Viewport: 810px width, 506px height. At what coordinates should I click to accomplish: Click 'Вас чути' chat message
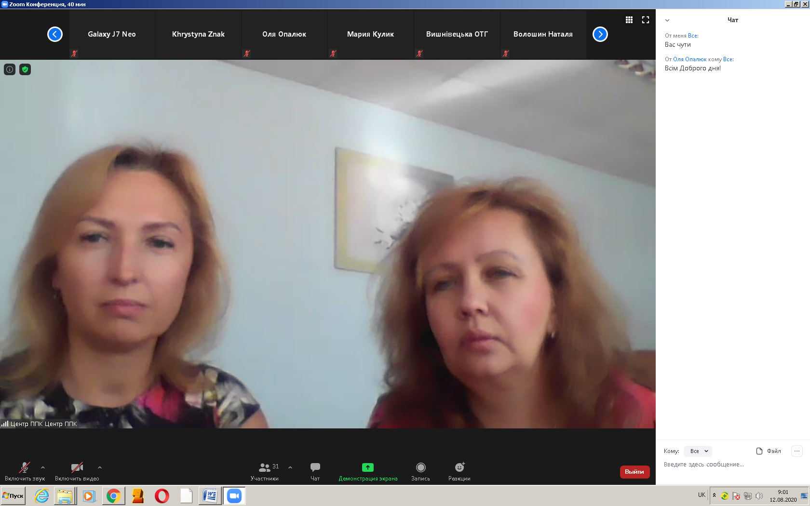(678, 44)
